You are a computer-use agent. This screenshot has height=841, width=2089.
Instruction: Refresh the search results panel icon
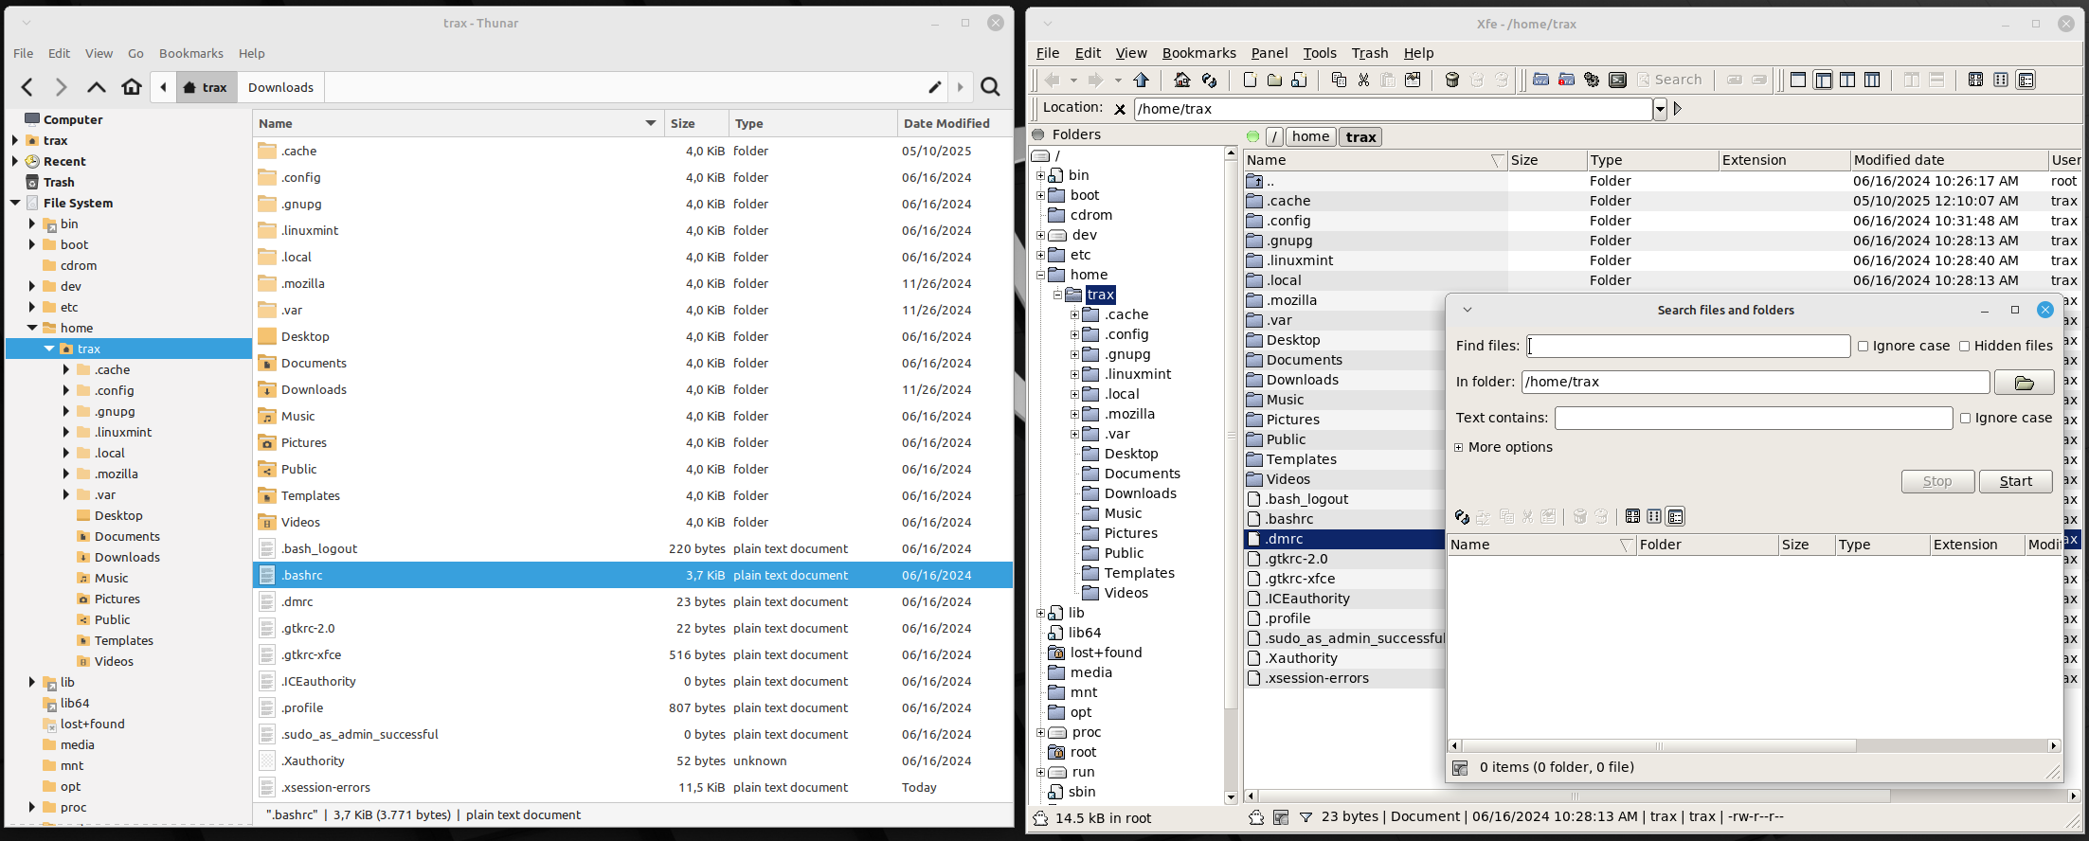click(x=1462, y=517)
